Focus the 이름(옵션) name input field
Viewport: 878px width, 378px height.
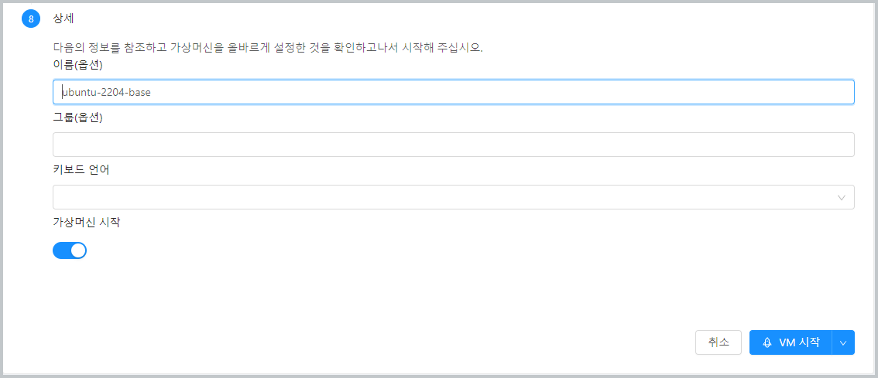(x=453, y=92)
